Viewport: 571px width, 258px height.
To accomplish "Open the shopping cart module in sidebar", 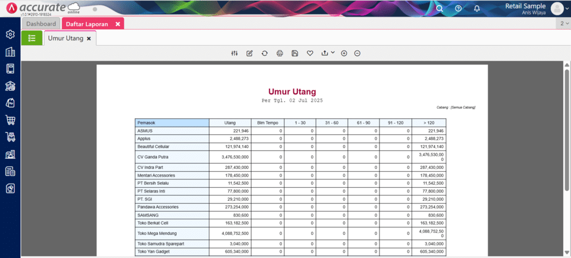I will [x=10, y=120].
